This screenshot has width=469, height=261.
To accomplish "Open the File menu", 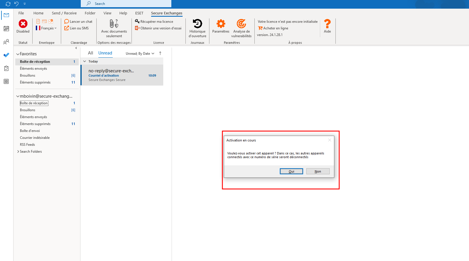I will [21, 13].
